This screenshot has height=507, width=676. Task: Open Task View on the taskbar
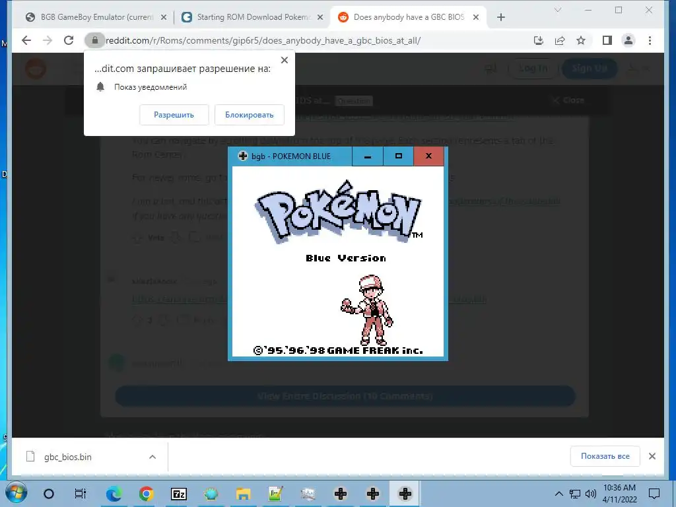click(81, 494)
